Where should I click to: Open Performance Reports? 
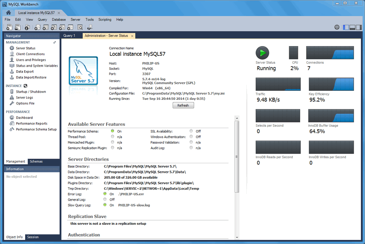tap(32, 124)
